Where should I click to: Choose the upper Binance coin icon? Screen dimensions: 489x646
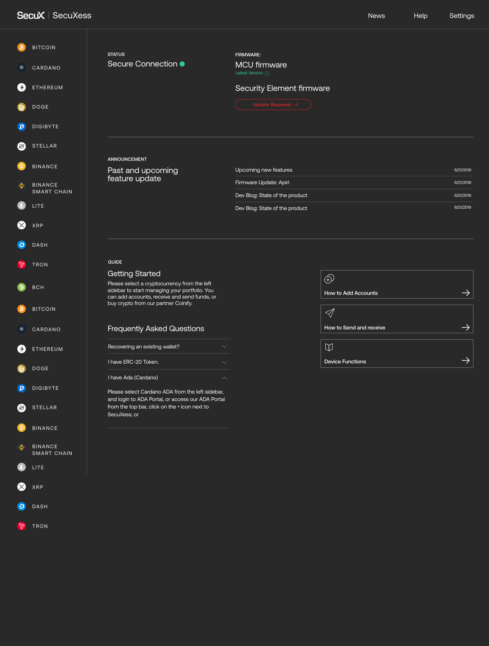click(21, 166)
